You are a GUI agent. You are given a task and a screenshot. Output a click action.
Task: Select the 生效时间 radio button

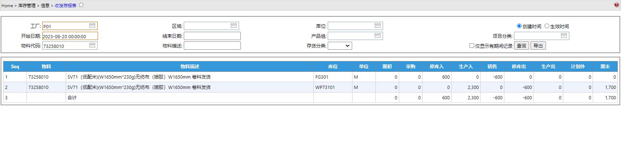(x=547, y=26)
